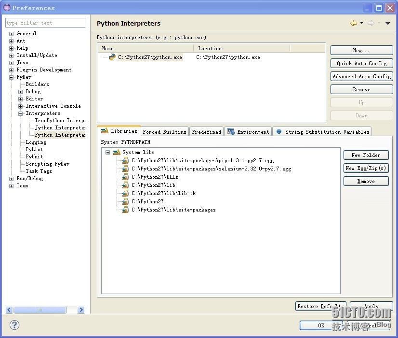Click Remove button beside System PYTHONPATH
The width and height of the screenshot is (398, 338).
pyautogui.click(x=366, y=182)
